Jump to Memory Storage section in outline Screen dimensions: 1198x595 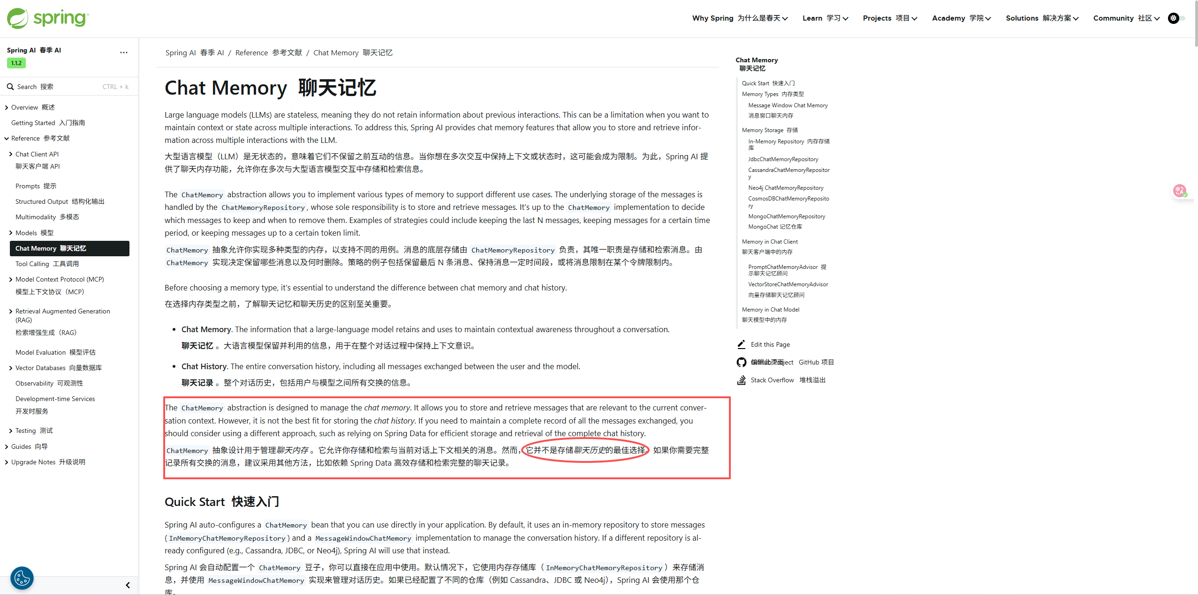point(769,130)
